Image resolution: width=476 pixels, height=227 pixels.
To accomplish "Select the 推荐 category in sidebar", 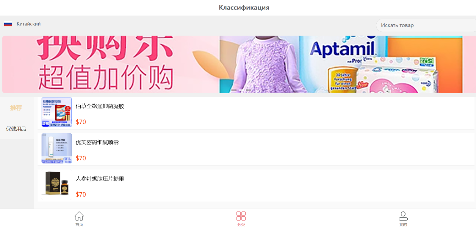I will [16, 108].
